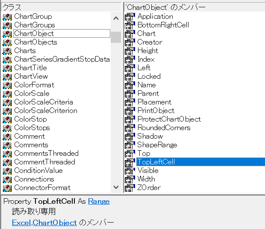Select the ChartObject class
Image resolution: width=265 pixels, height=229 pixels.
pos(62,33)
